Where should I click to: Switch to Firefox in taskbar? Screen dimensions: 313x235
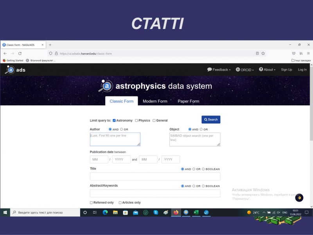(x=176, y=212)
